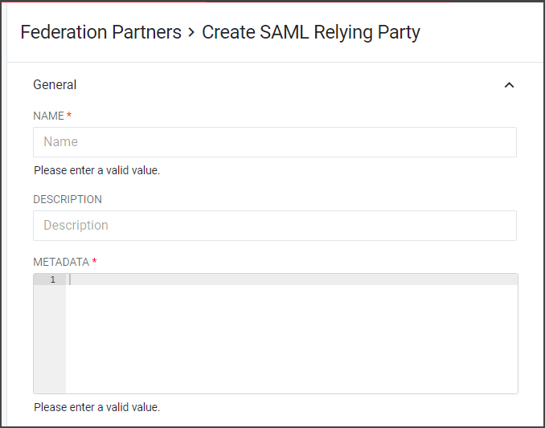Focus the Name input field
This screenshot has width=545, height=428.
pos(275,142)
